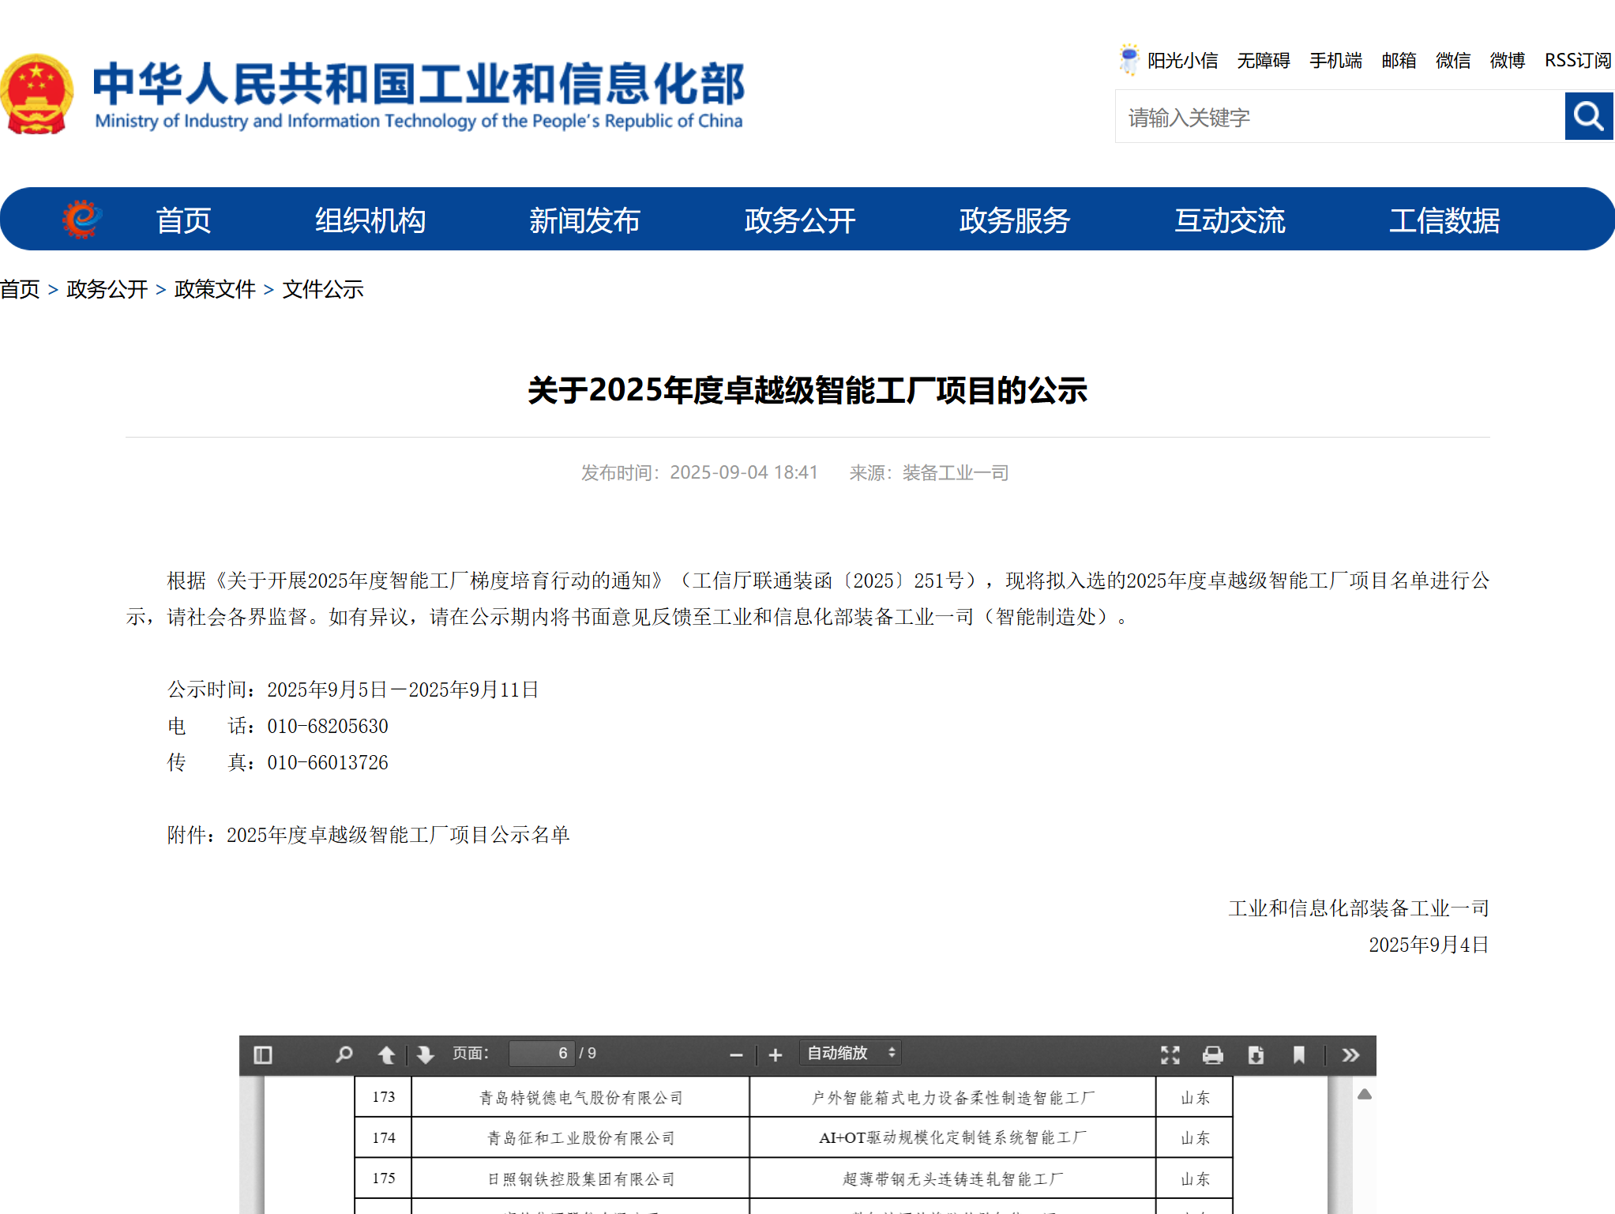Click the 阳光小信 assistant icon

(x=1128, y=58)
